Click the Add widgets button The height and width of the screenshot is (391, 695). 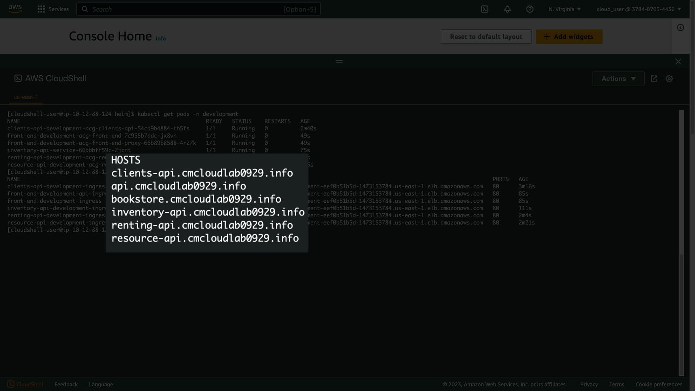pos(569,37)
